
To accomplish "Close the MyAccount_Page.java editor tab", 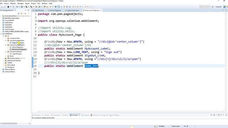I will 101,10.
